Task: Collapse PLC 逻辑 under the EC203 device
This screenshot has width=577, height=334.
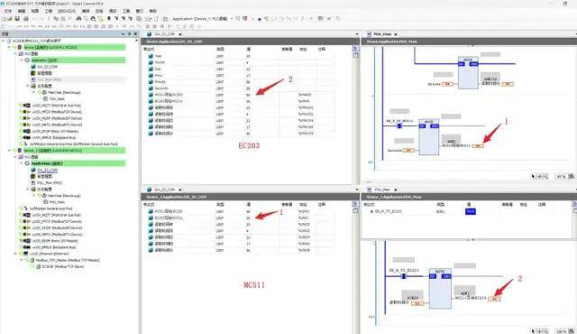Action: (x=15, y=54)
